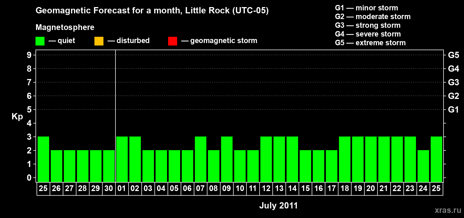Select the "— geomagnetic storm" legend label
Image resolution: width=464 pixels, height=218 pixels.
tap(219, 41)
